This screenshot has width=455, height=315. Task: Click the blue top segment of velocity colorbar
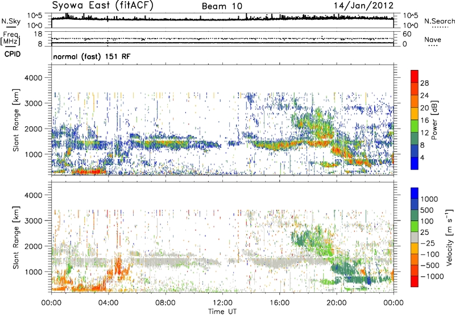pos(415,193)
